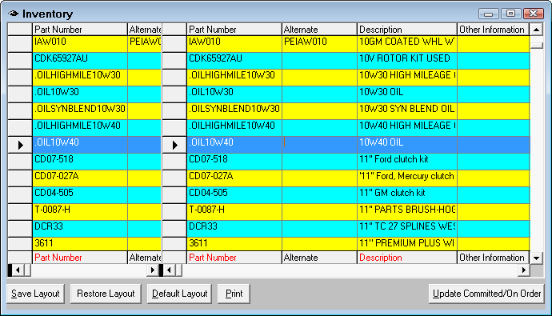Click the Inventory window eye icon
Screen dimensions: 552x316
(14, 14)
